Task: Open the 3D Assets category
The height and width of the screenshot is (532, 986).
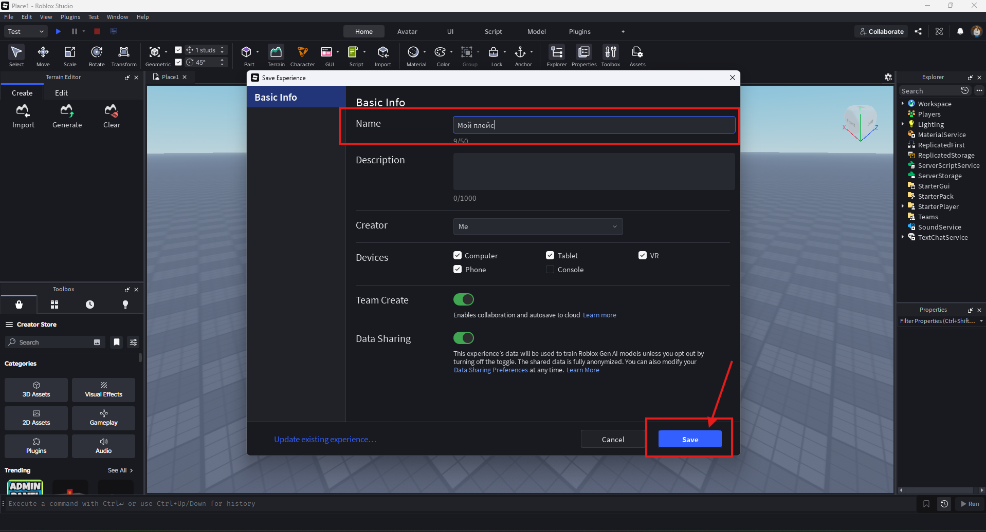Action: point(36,390)
